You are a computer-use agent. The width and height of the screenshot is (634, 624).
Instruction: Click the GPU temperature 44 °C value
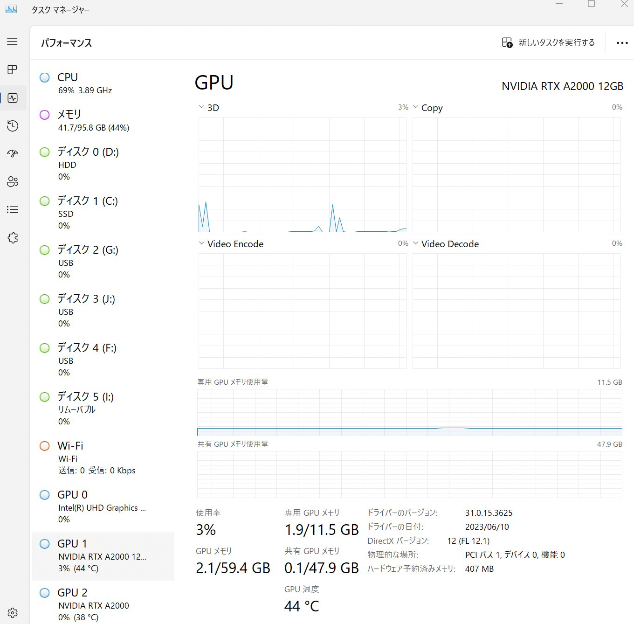coord(302,606)
